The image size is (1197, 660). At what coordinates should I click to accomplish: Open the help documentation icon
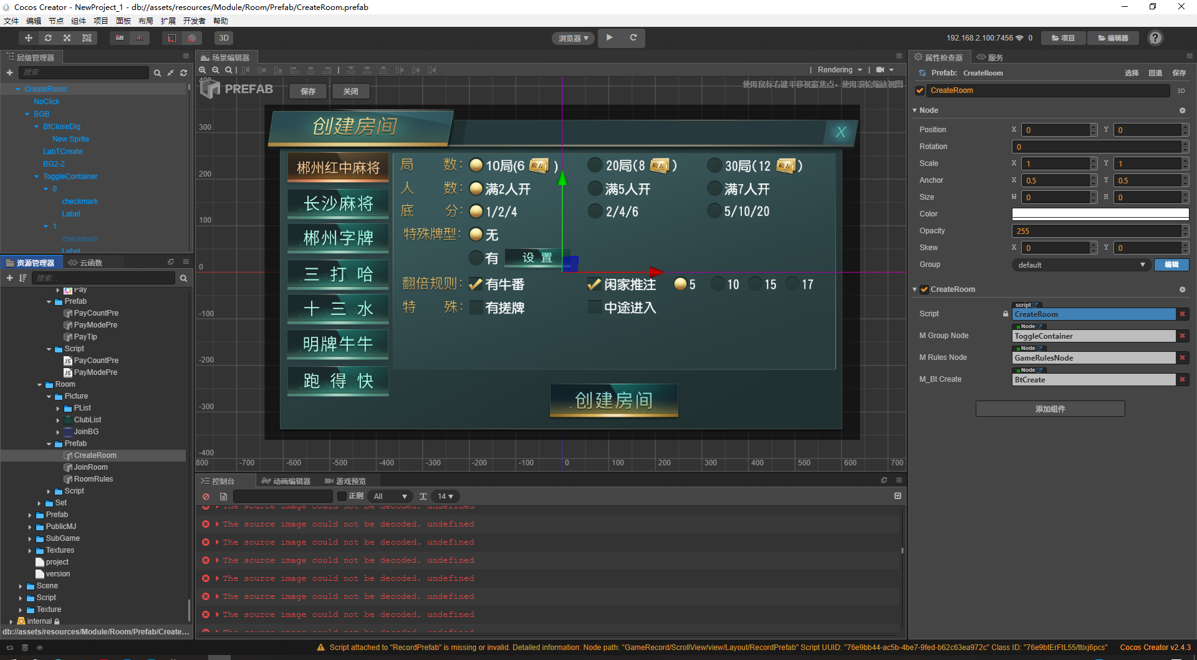(x=1155, y=38)
